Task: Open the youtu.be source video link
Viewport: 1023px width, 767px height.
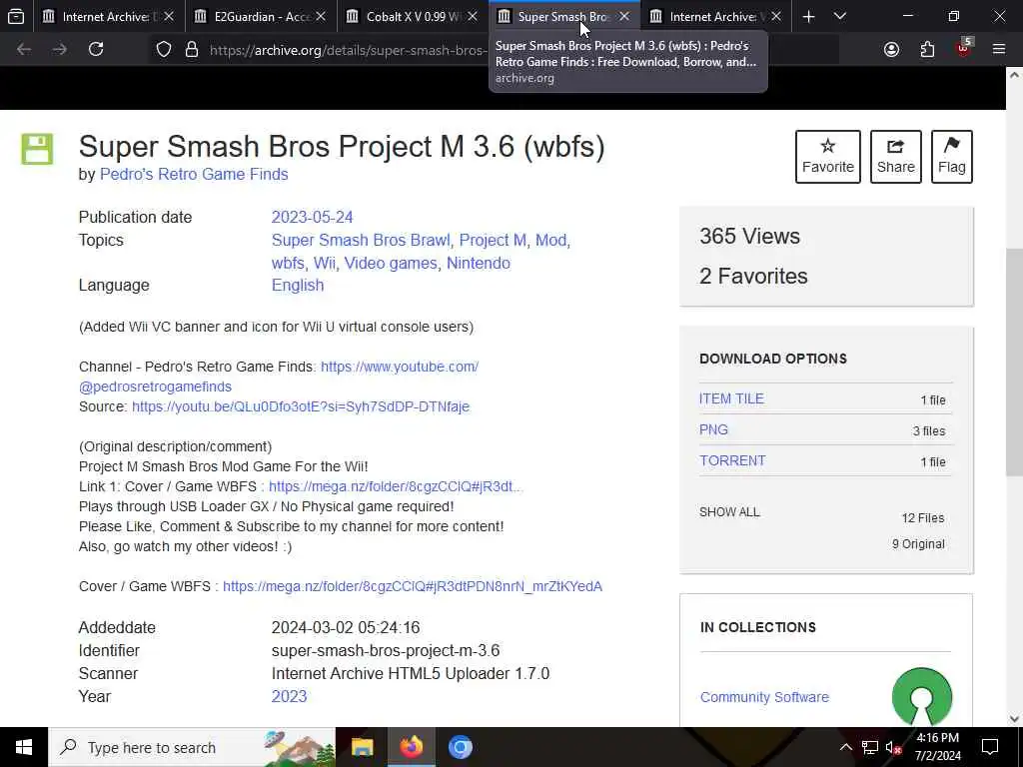Action: pos(301,407)
